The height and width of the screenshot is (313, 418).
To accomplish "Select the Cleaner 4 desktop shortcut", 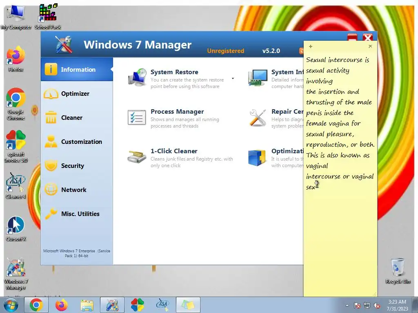I will 16,186.
